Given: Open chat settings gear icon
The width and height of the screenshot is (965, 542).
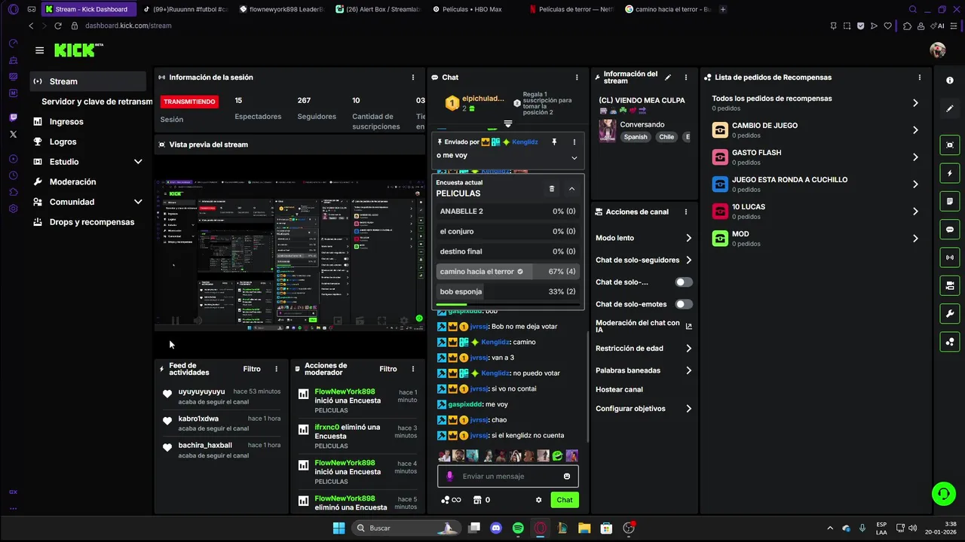Looking at the screenshot, I should coord(538,500).
